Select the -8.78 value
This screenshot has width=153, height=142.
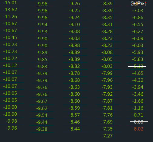tap(74, 73)
